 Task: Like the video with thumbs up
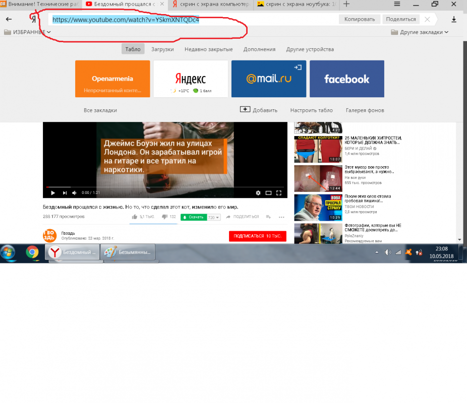click(x=135, y=217)
